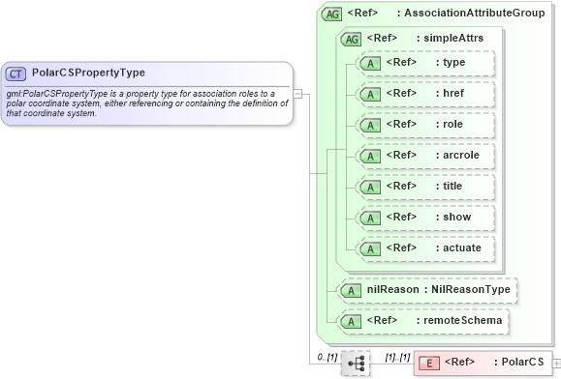Click the CT icon of PolarCSPropertyType
Image resolution: width=561 pixels, height=379 pixels.
point(16,73)
